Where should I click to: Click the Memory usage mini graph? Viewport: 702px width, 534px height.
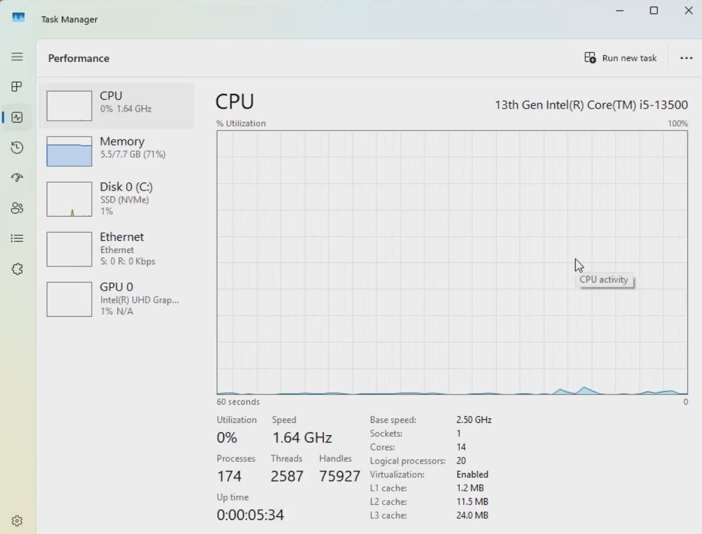click(x=69, y=151)
